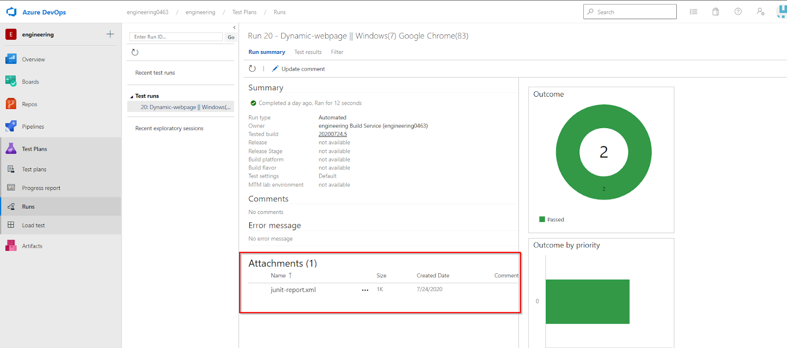Click the Update comment button
The width and height of the screenshot is (787, 348).
point(298,69)
